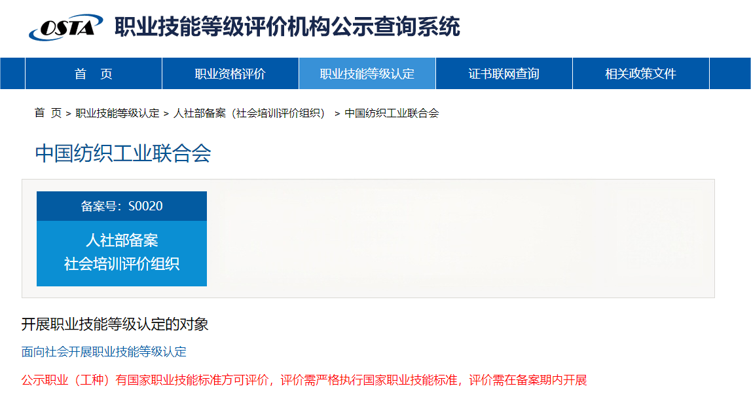751x403 pixels.
Task: Open the 首页 navigation tab
Action: tap(94, 74)
